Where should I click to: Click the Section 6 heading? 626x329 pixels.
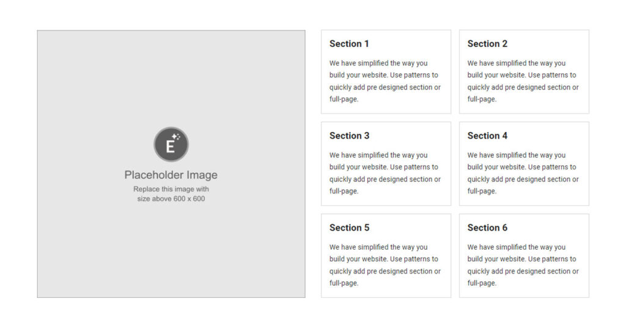point(487,228)
